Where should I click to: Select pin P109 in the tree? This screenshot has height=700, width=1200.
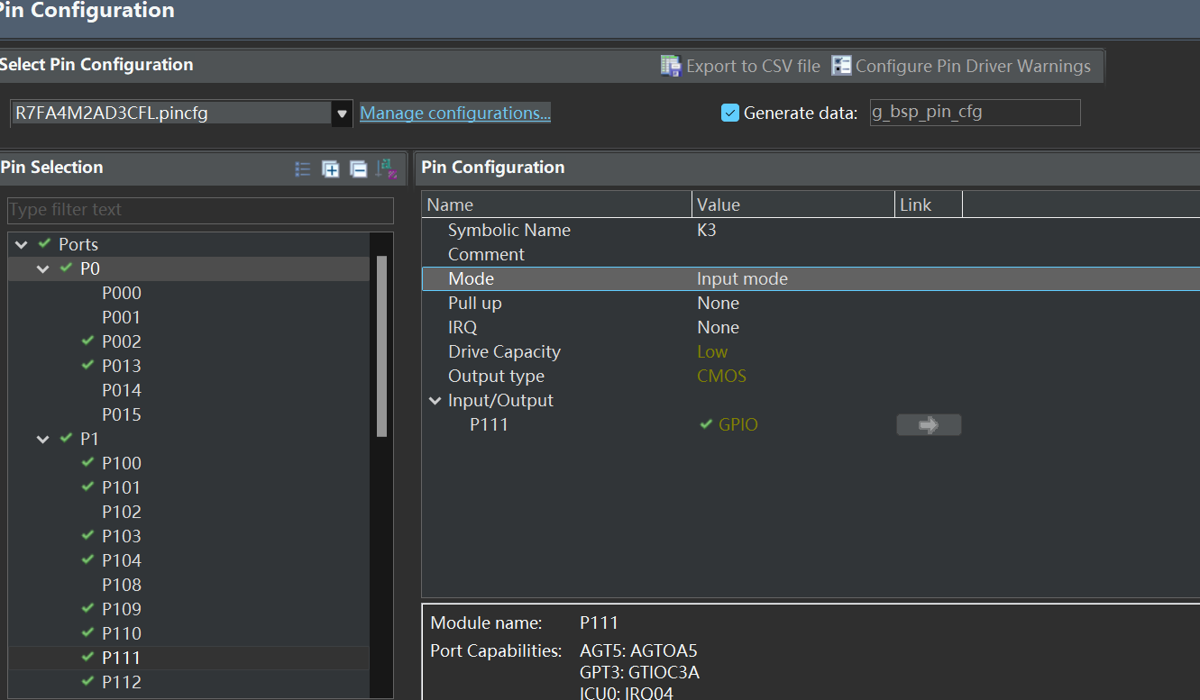(x=121, y=609)
